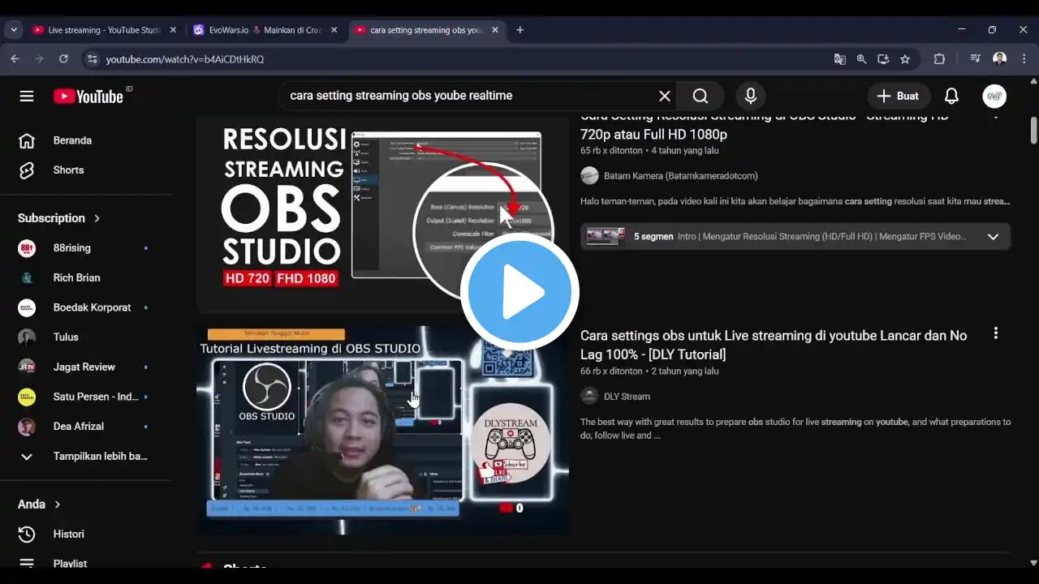Viewport: 1039px width, 584px height.
Task: Open the Chrome three-dot menu
Action: tap(1023, 59)
